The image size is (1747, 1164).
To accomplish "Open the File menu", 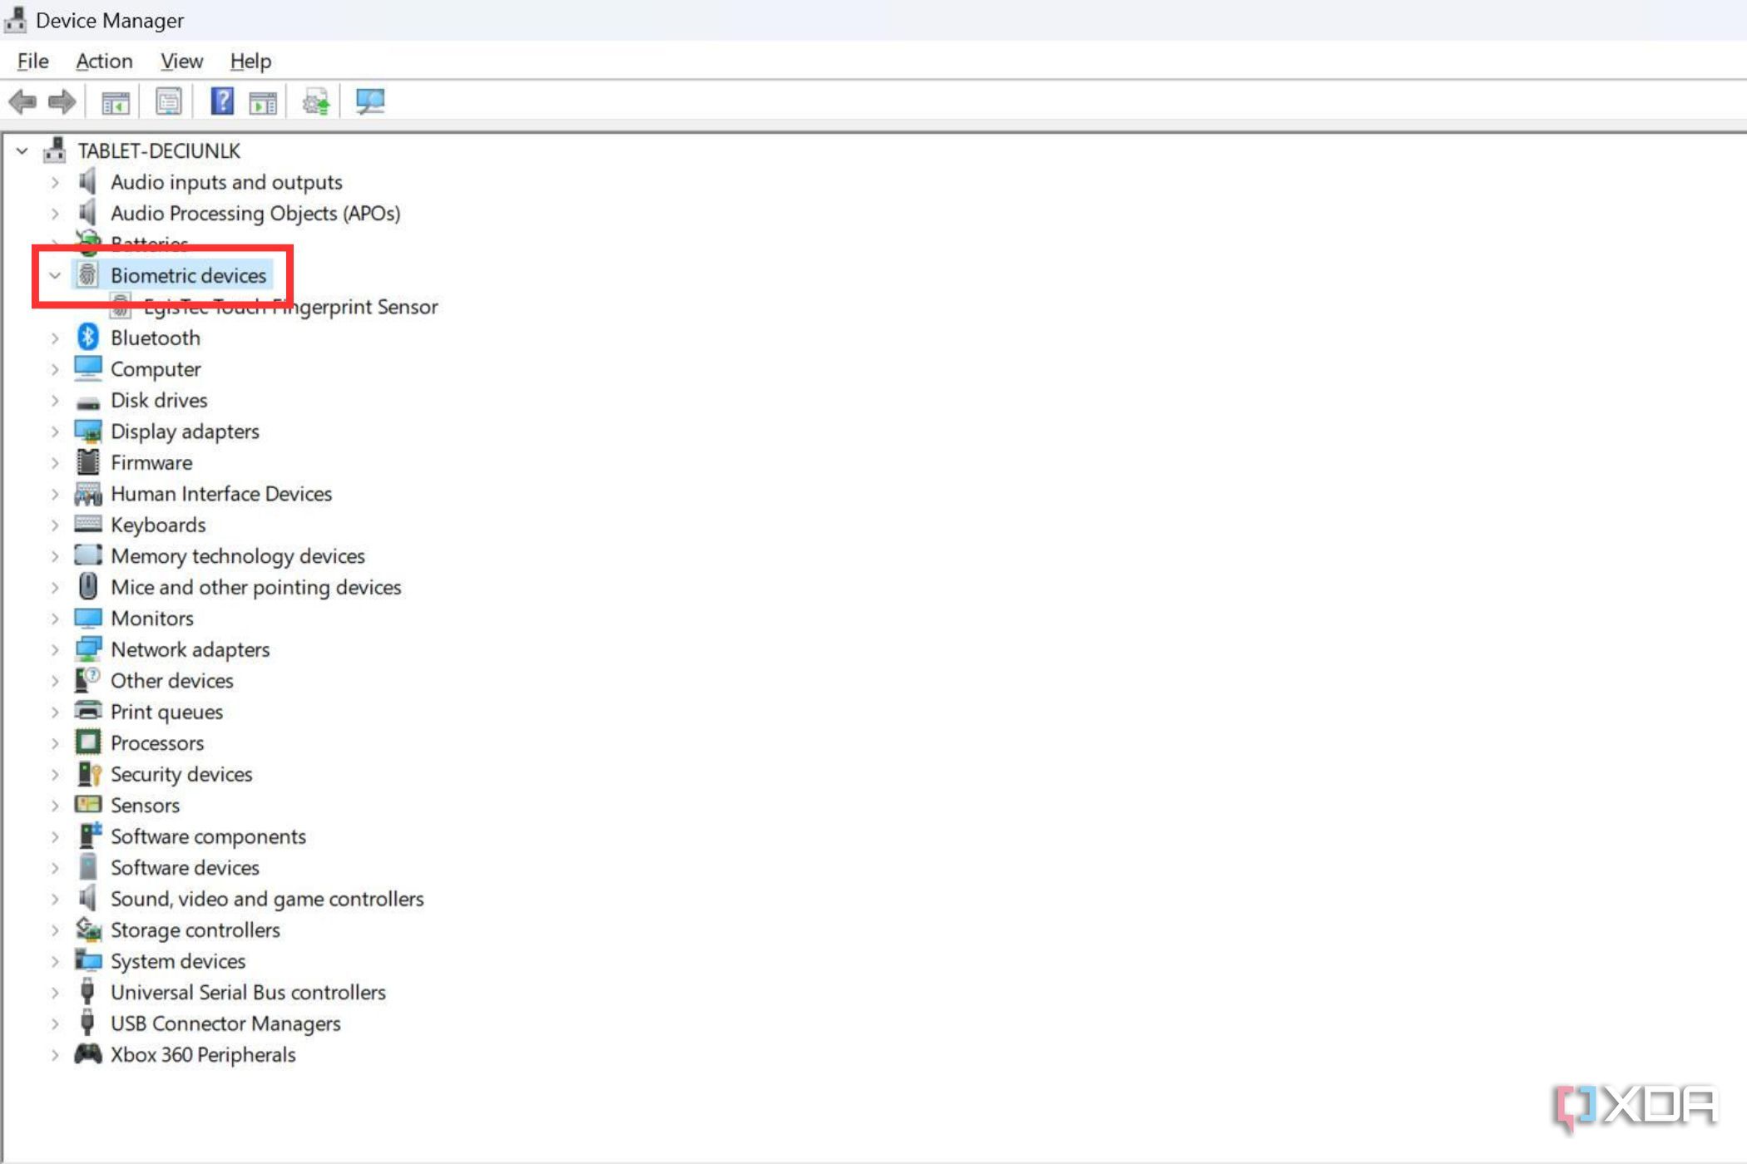I will coord(32,62).
